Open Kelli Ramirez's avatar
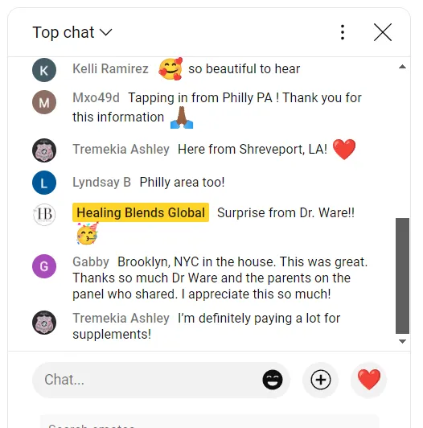 coord(44,70)
